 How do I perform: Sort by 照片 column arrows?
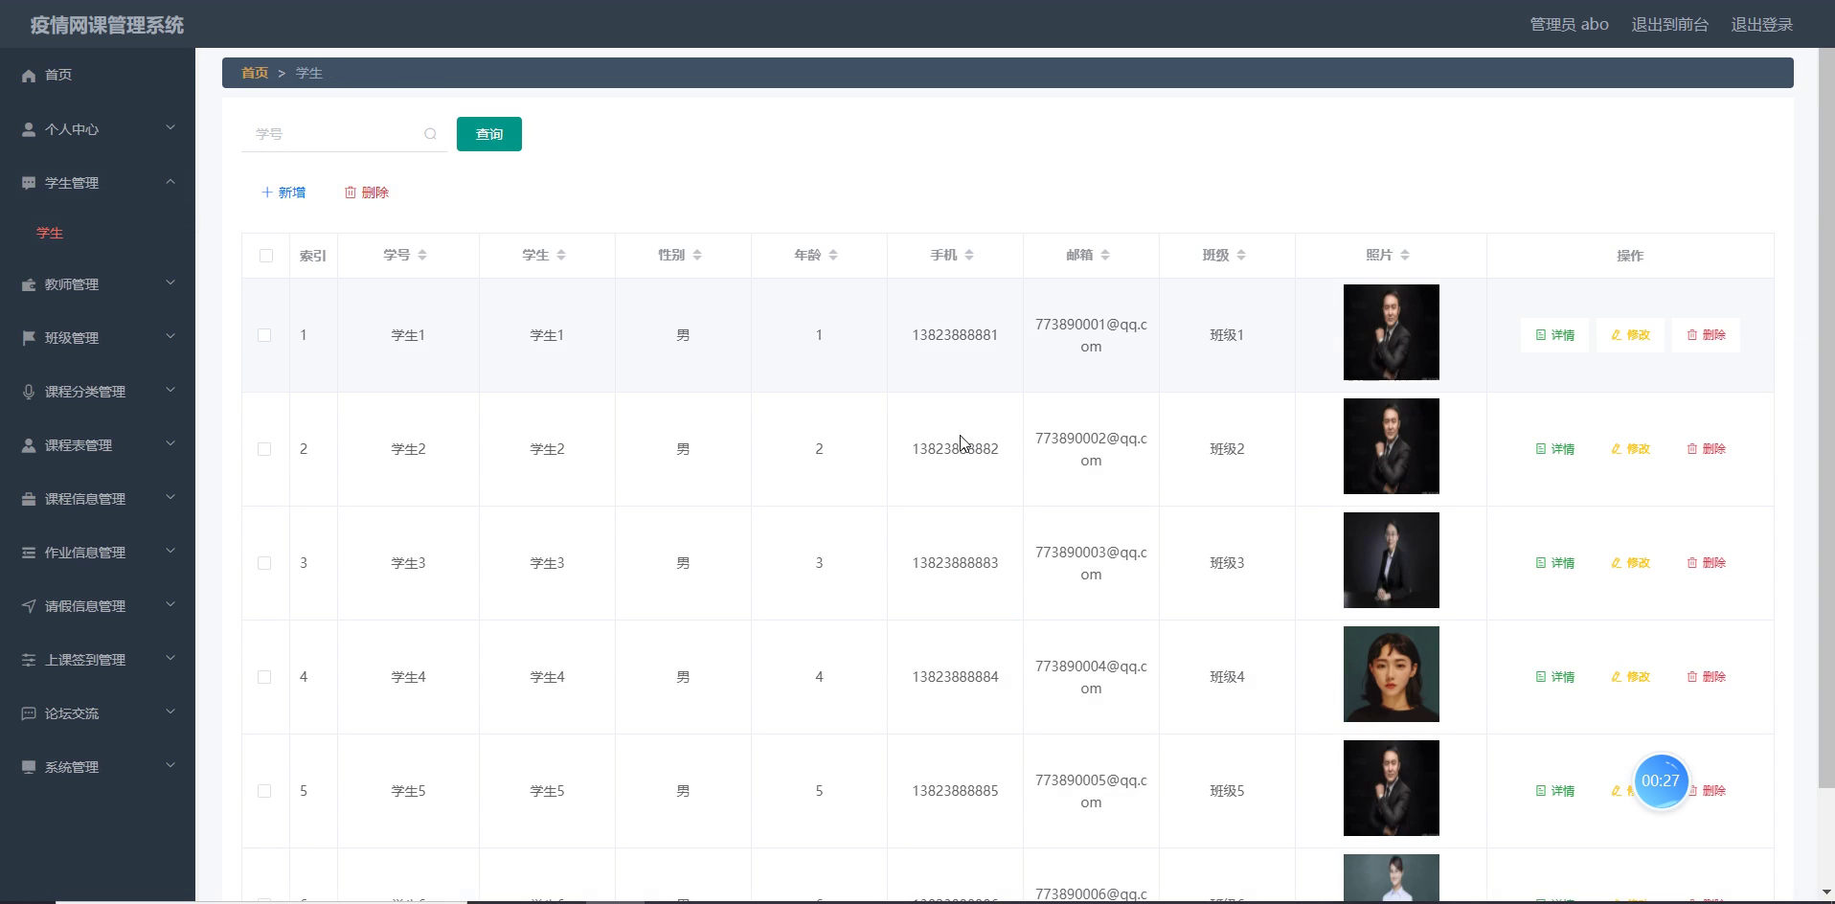tap(1405, 255)
